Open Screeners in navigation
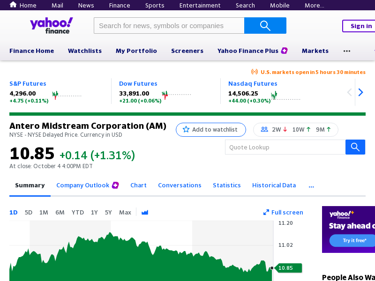Screen dimensions: 375x281 [187, 51]
